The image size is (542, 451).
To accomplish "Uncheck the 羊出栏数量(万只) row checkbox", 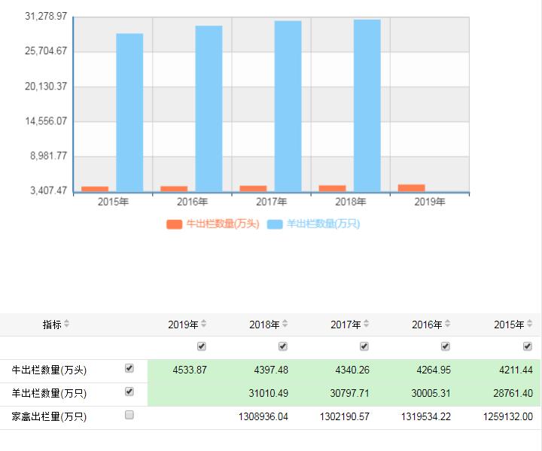I will click(129, 392).
